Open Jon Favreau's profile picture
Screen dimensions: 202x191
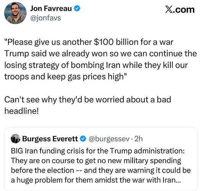(x=15, y=13)
